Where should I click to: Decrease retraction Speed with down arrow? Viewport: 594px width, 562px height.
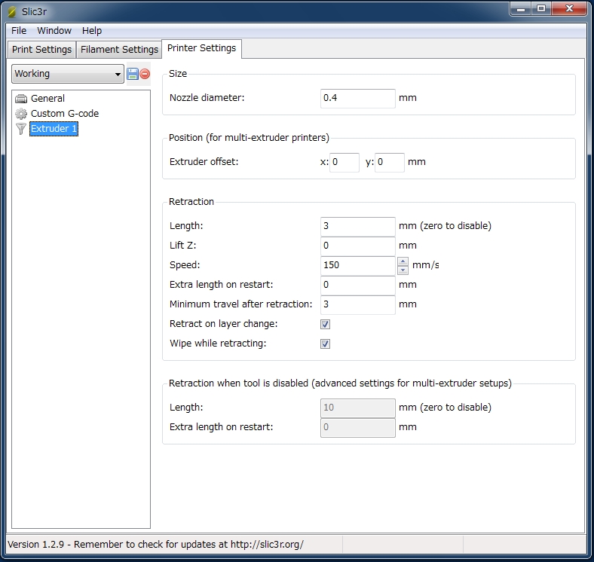(403, 270)
